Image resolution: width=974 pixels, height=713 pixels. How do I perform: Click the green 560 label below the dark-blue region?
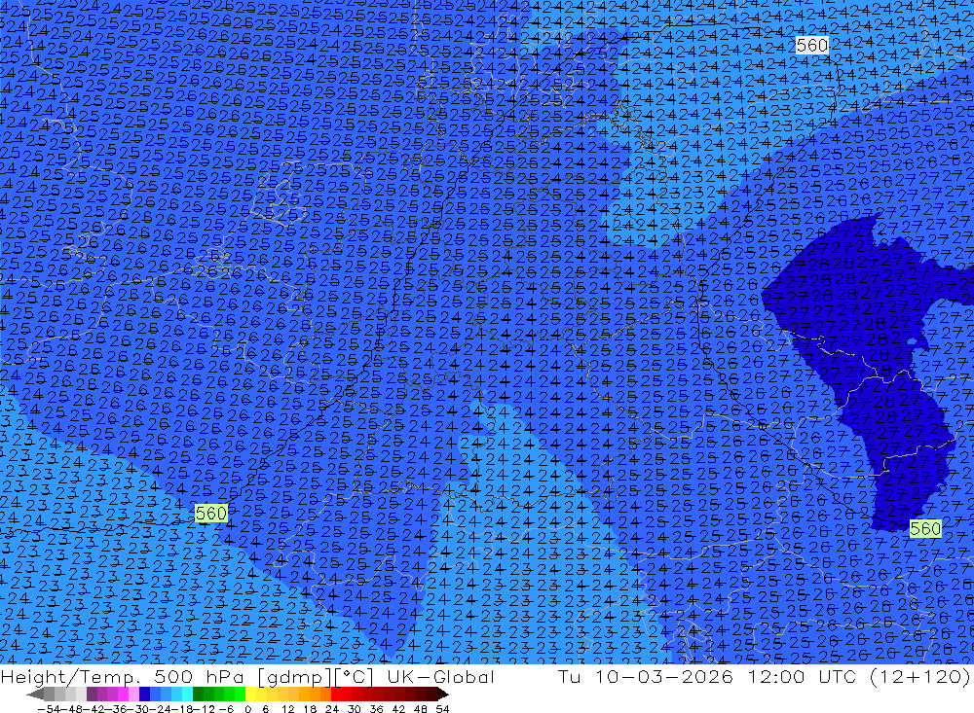[925, 529]
